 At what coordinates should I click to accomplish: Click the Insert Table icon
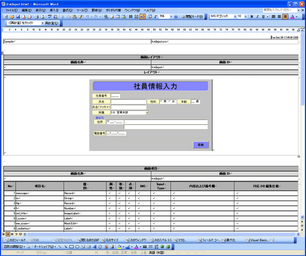point(118,17)
